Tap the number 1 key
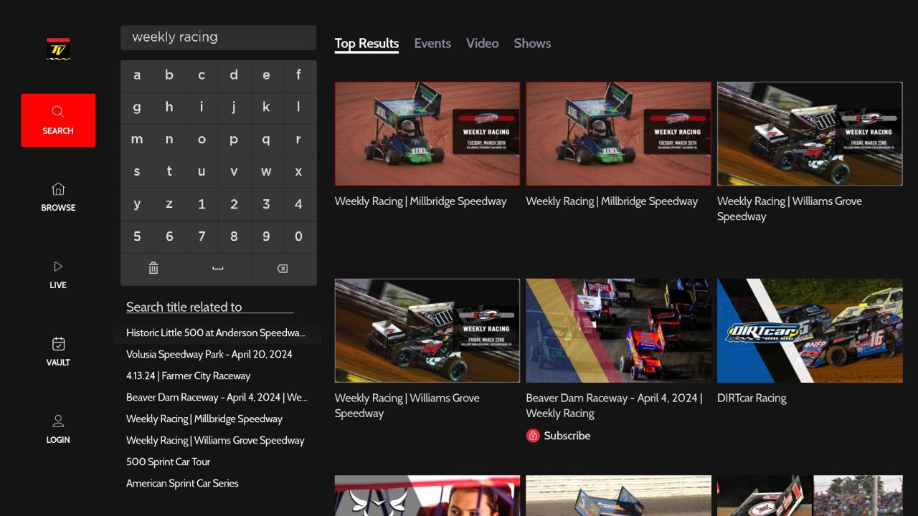918x516 pixels. 202,204
